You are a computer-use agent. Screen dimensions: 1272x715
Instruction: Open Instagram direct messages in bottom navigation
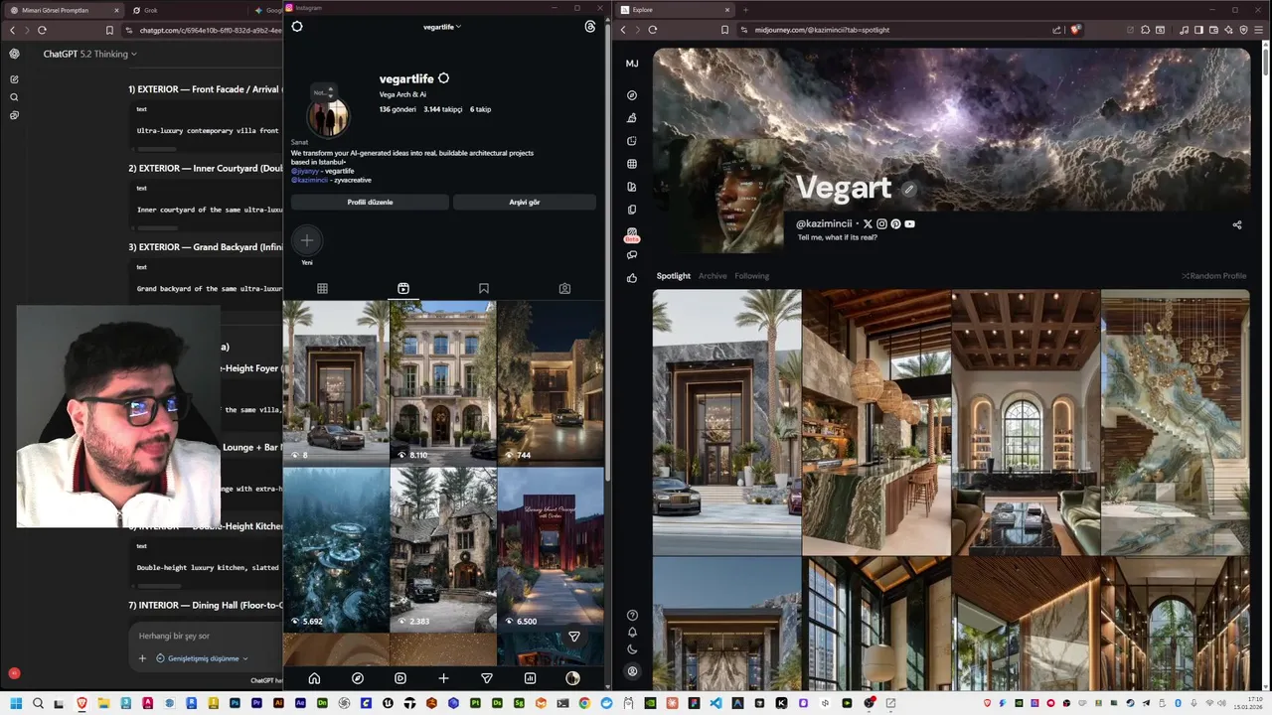487,678
